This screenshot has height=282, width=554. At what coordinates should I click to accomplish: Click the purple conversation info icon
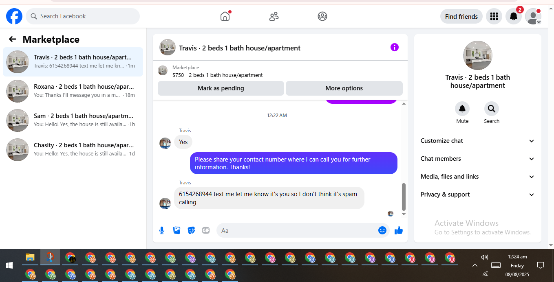(x=394, y=47)
